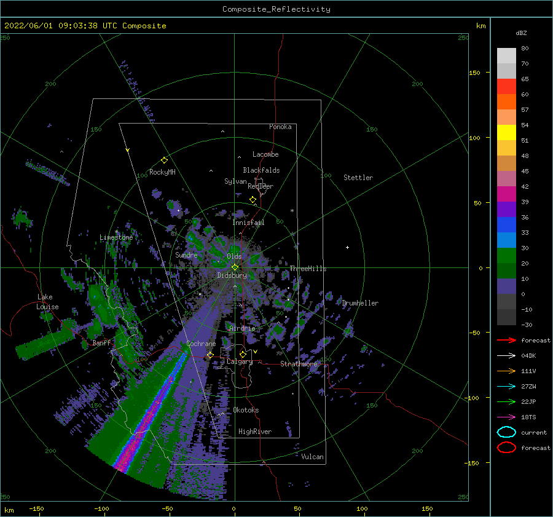Click the red forecast ellipse legend icon
This screenshot has width=553, height=517.
[506, 448]
